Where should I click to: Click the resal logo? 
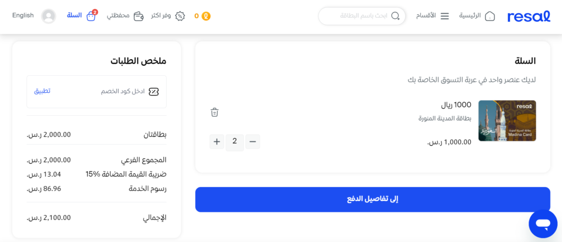click(529, 16)
